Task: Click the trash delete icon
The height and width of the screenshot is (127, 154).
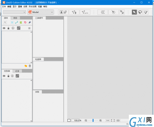Action: pyautogui.click(x=30, y=66)
